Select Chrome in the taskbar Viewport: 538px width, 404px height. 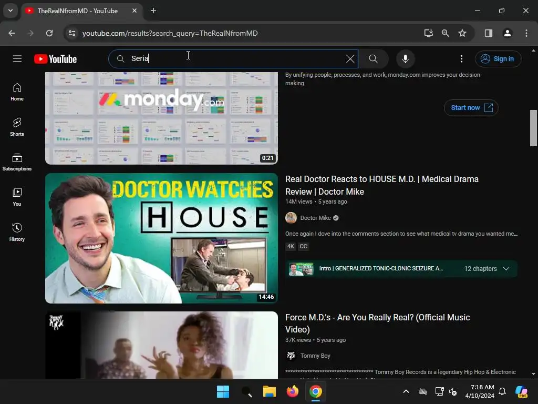316,391
